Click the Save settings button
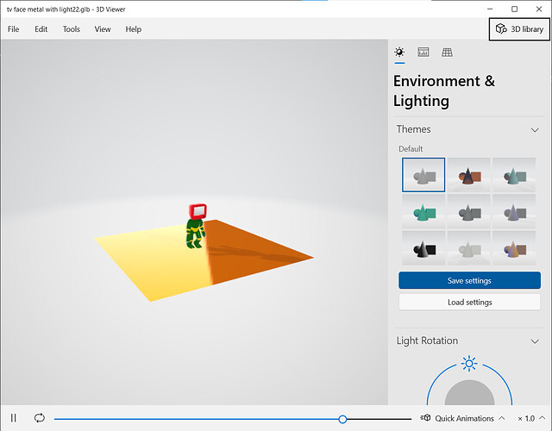 [469, 280]
